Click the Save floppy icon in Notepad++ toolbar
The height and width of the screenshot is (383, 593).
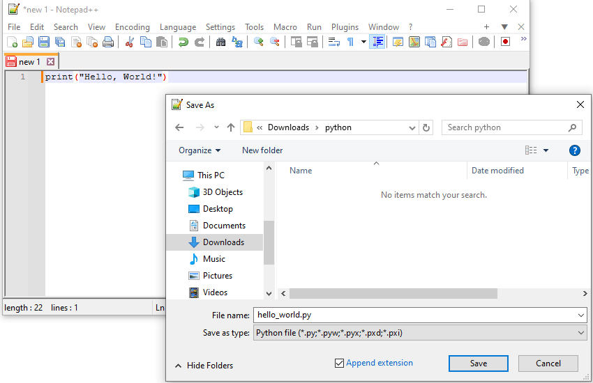click(x=44, y=42)
